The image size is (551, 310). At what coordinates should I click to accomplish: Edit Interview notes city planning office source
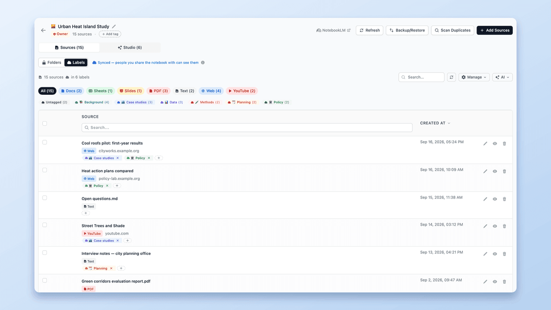tap(485, 254)
